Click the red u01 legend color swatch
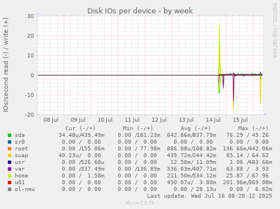The width and height of the screenshot is (280, 209). pyautogui.click(x=10, y=183)
